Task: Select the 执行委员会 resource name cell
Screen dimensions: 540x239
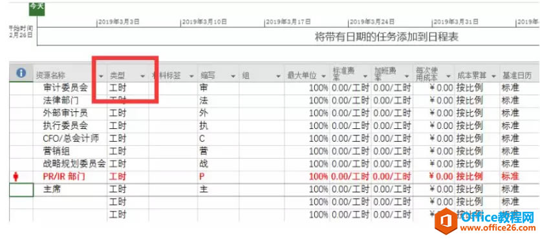Action: [70, 126]
